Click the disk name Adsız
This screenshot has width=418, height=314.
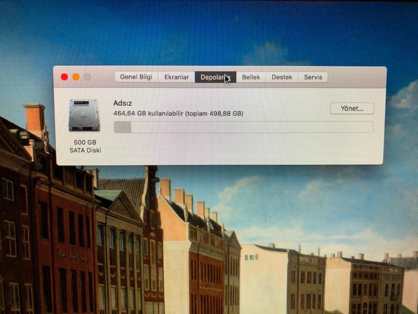click(123, 103)
